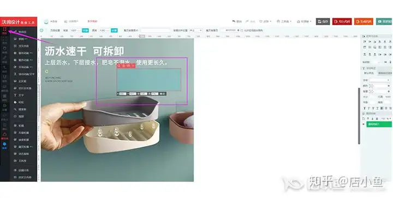The height and width of the screenshot is (198, 393).
Task: Click the last icon in the text format row
Action: [x=390, y=108]
